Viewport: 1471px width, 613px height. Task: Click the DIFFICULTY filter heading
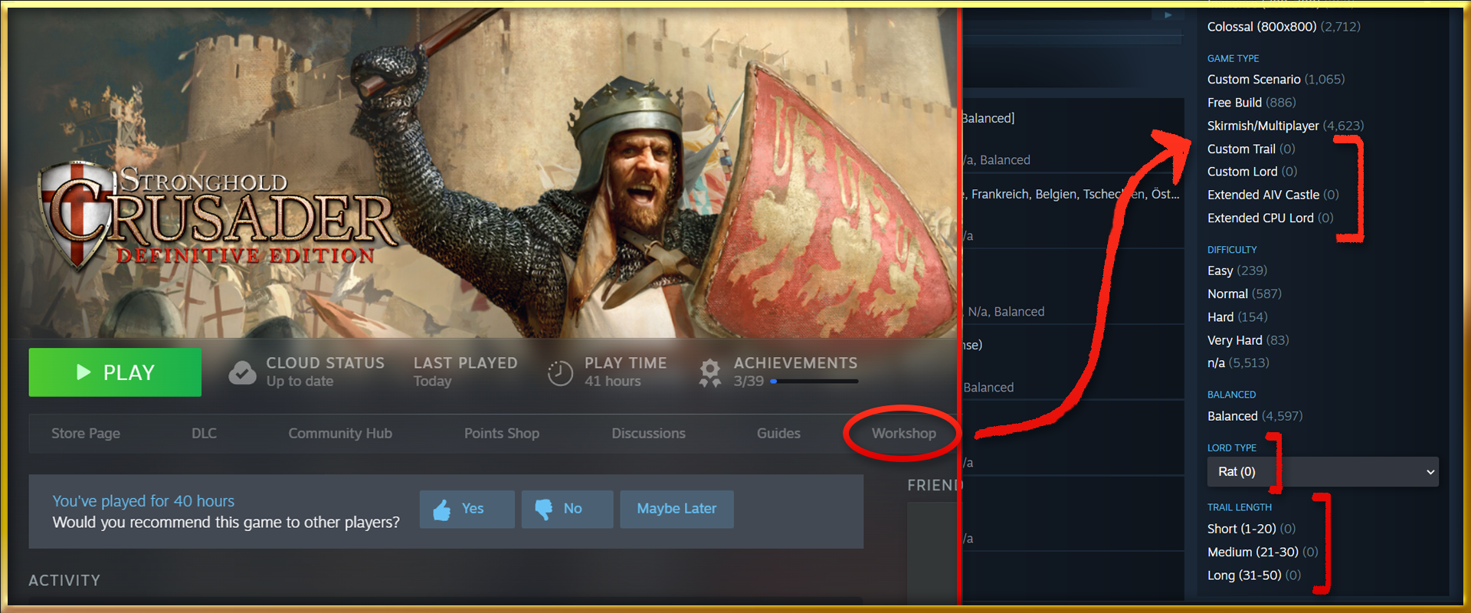[x=1232, y=250]
